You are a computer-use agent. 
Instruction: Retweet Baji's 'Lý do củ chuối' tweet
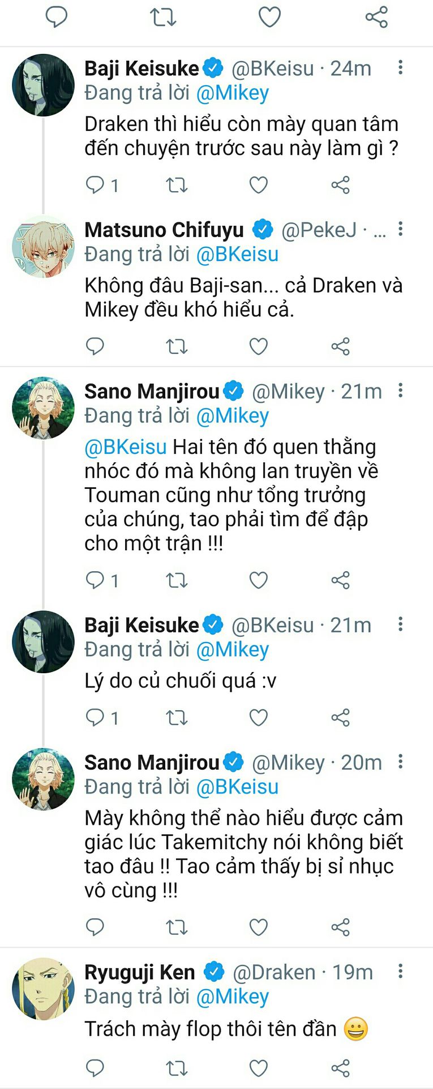click(x=177, y=717)
